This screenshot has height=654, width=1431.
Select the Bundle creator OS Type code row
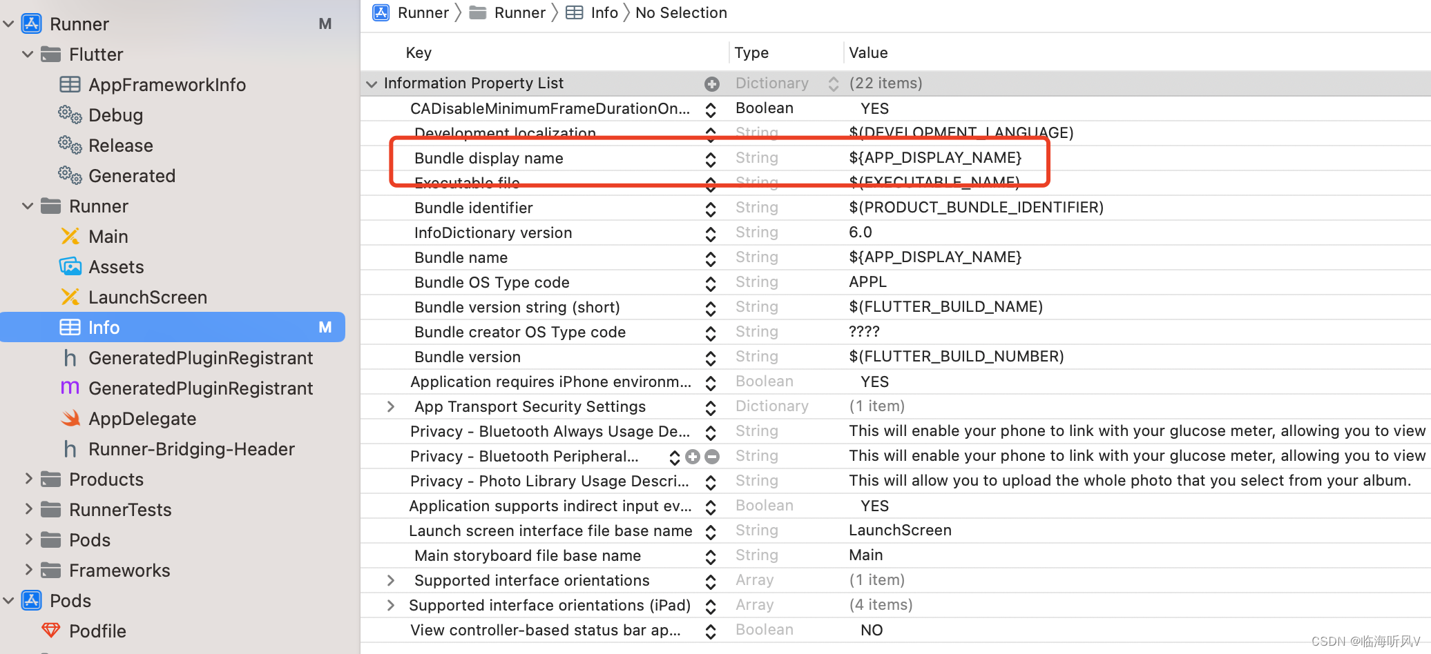[x=895, y=333]
